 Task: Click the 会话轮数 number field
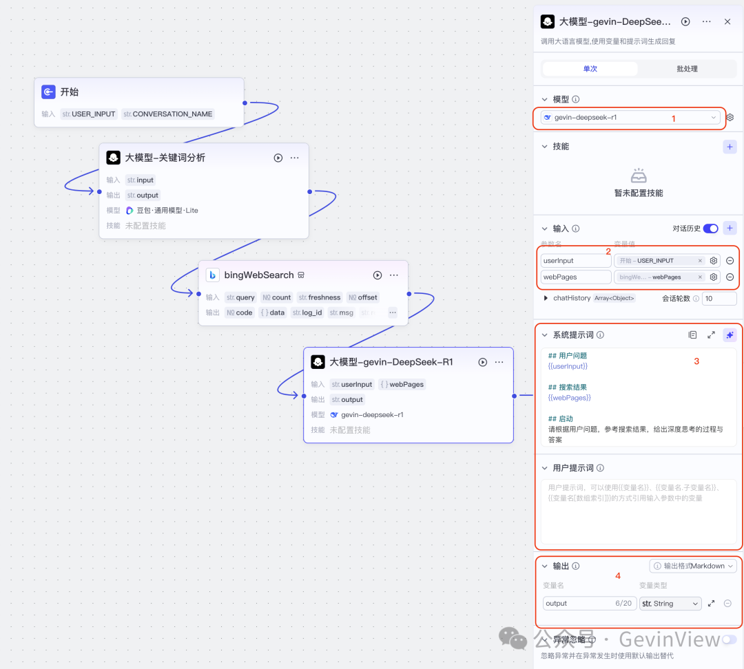(x=719, y=299)
